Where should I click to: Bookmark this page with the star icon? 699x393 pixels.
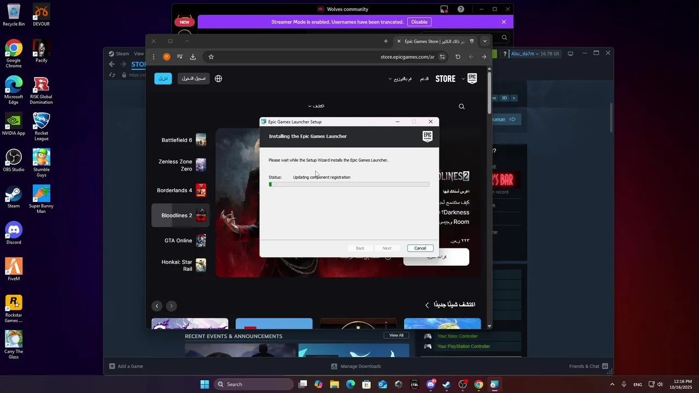(211, 57)
